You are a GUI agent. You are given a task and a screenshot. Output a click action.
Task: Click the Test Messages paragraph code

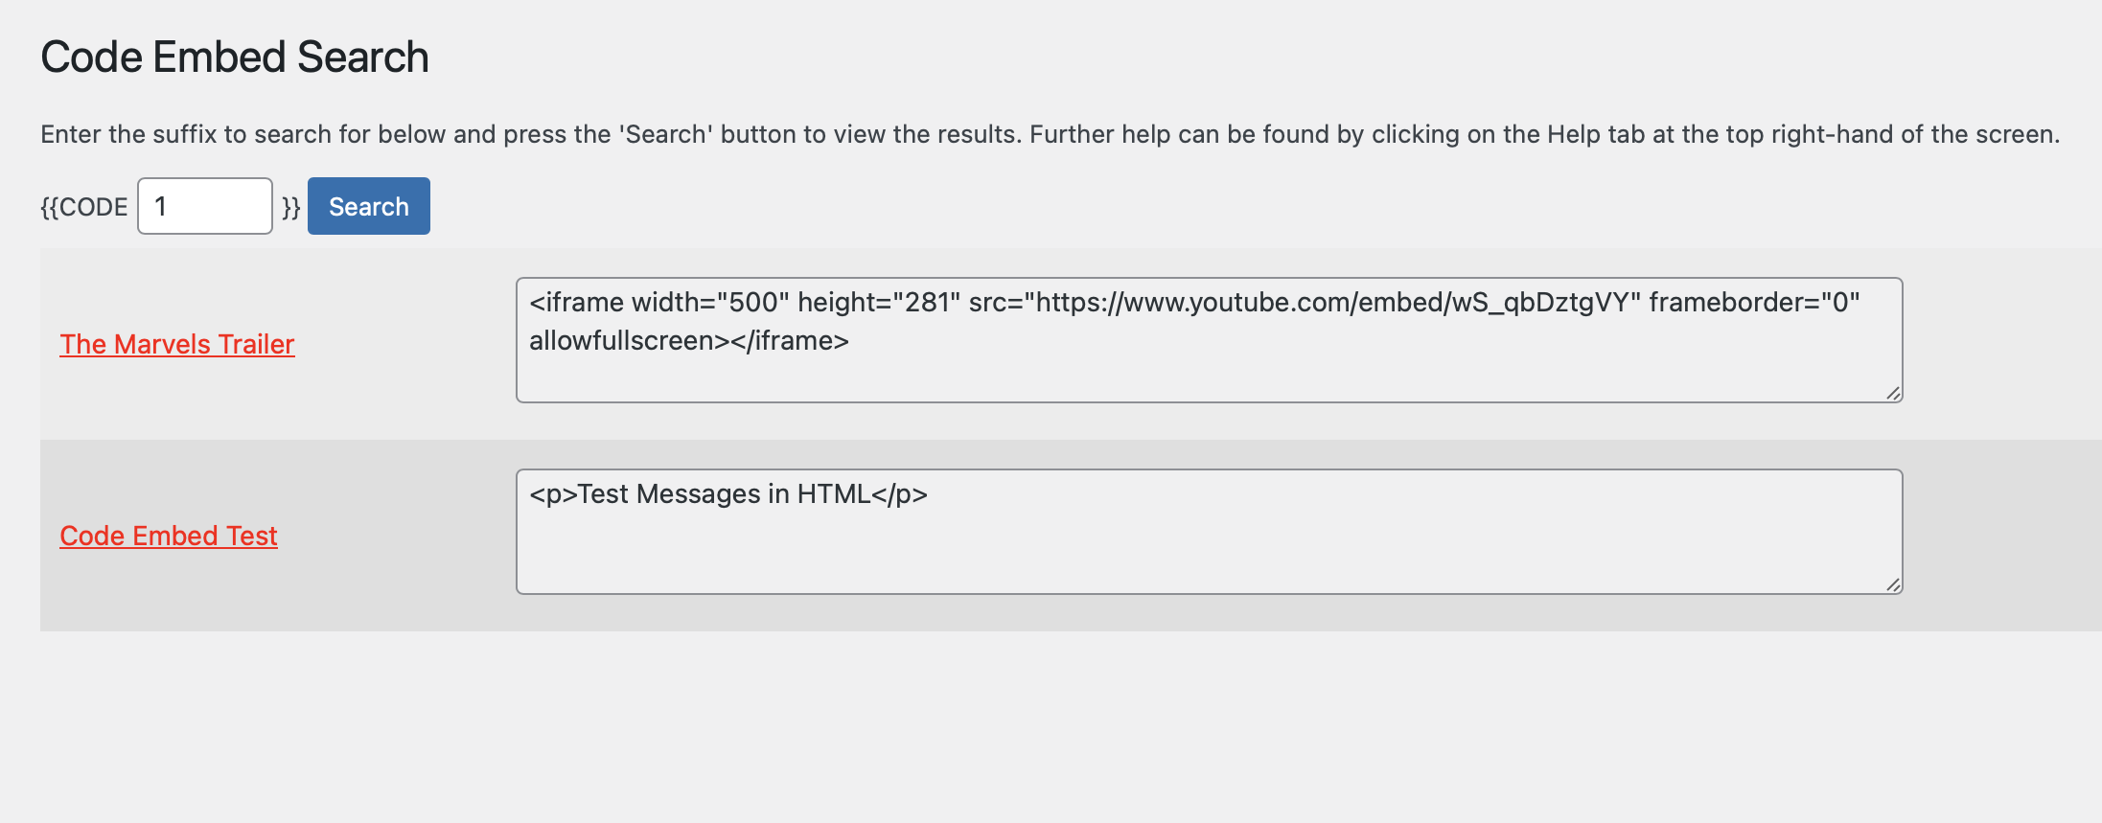point(728,493)
